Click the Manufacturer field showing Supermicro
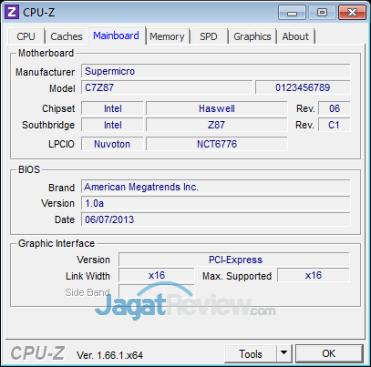The image size is (371, 367). (x=216, y=71)
